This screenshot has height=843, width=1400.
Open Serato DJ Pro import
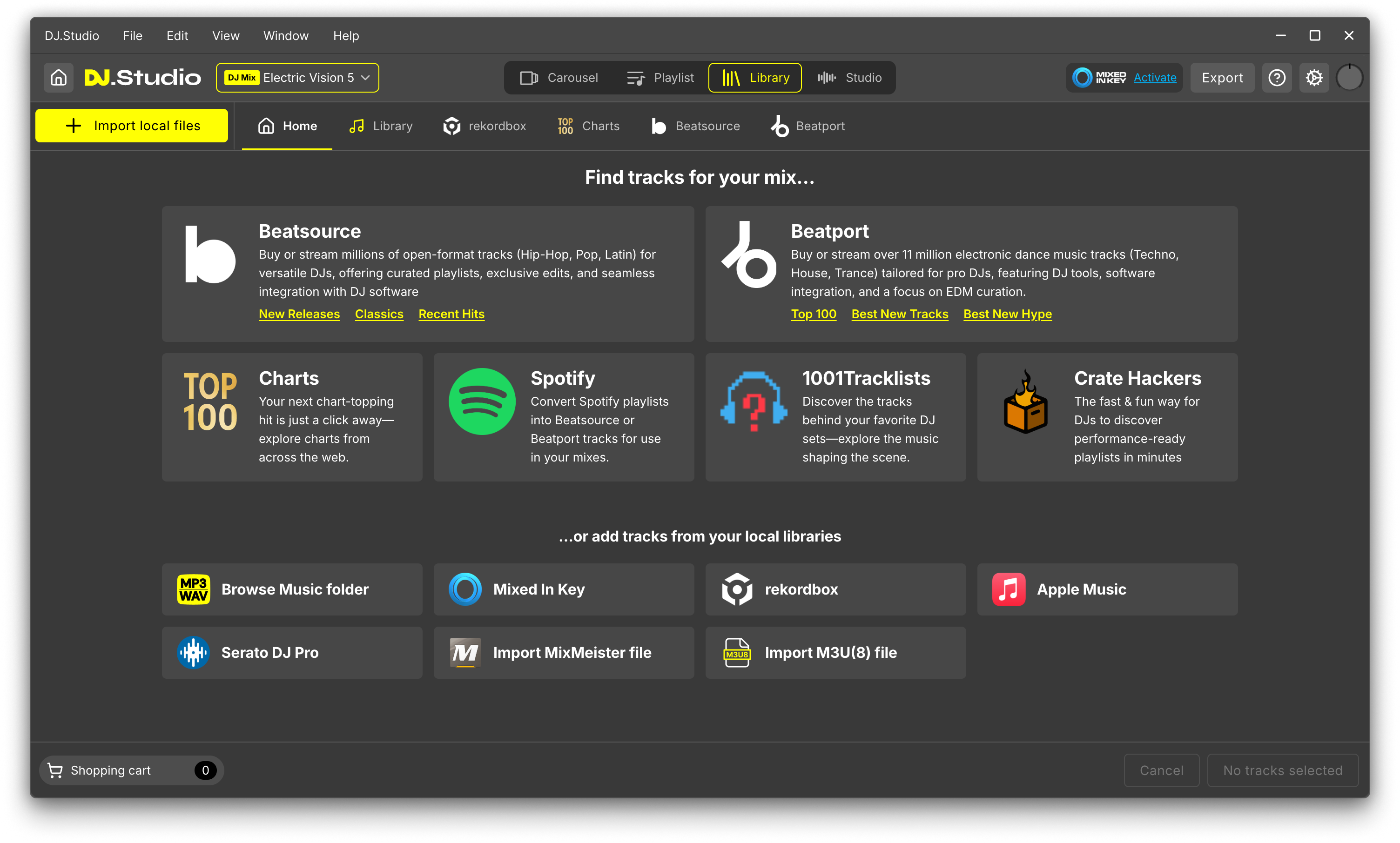point(291,652)
